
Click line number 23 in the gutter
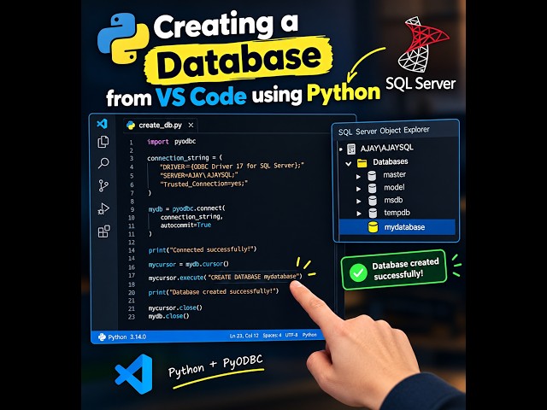[x=131, y=317]
